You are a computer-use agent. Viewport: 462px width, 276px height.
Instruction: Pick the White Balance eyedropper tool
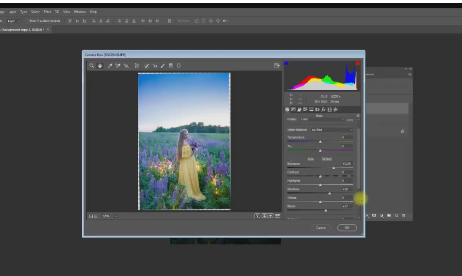tap(110, 66)
